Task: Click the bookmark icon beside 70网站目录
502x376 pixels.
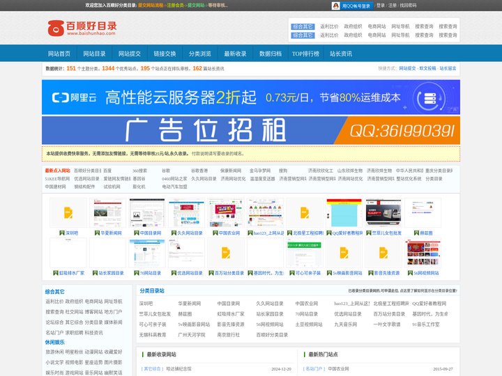Action: coord(136,273)
